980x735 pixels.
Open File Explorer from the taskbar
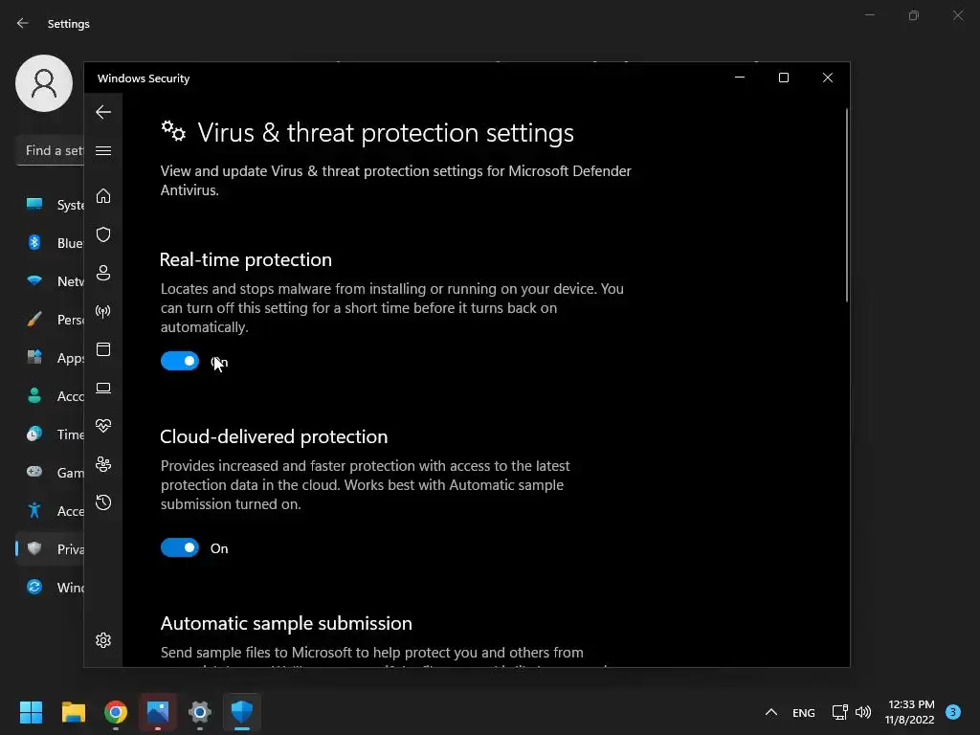(73, 712)
